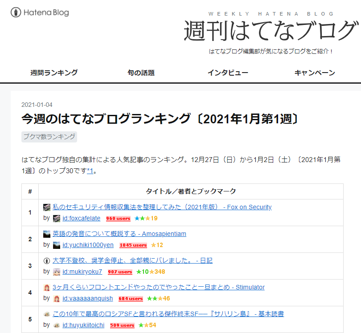
Task: Click rank number 1 cell
Action: coord(30,212)
